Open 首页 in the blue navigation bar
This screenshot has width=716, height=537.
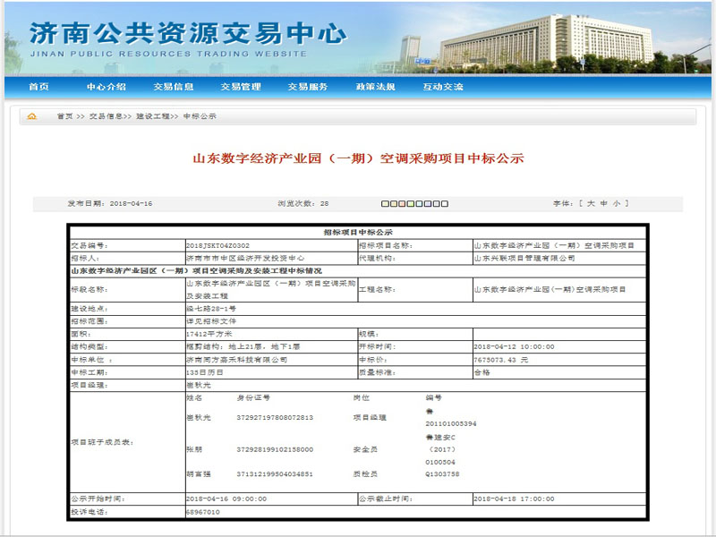pos(38,87)
